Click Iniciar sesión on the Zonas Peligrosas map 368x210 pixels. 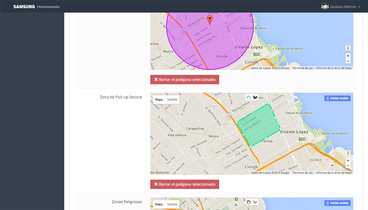click(x=337, y=203)
